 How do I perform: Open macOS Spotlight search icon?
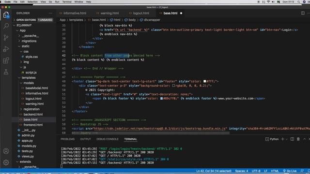pyautogui.click(x=298, y=2)
